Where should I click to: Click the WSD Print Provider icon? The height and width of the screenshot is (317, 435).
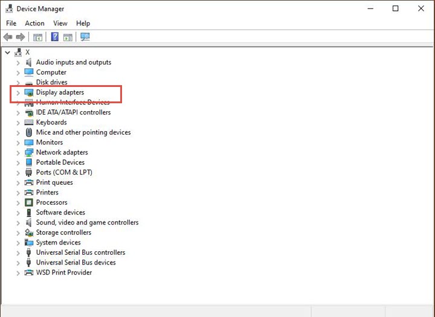pos(29,273)
